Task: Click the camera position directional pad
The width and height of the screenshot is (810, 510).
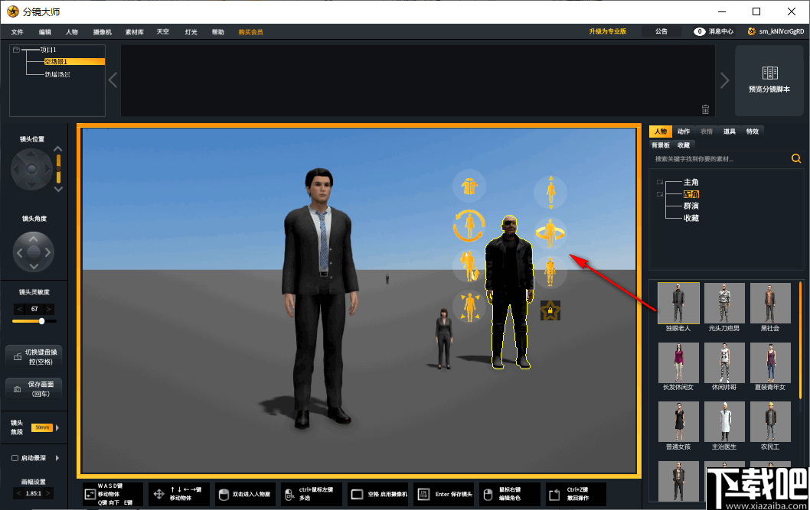Action: pyautogui.click(x=31, y=169)
